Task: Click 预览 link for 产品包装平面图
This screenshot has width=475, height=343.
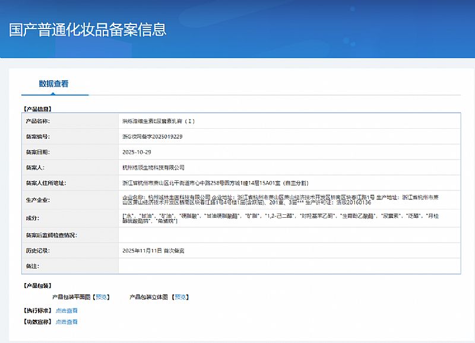Action: [x=102, y=297]
